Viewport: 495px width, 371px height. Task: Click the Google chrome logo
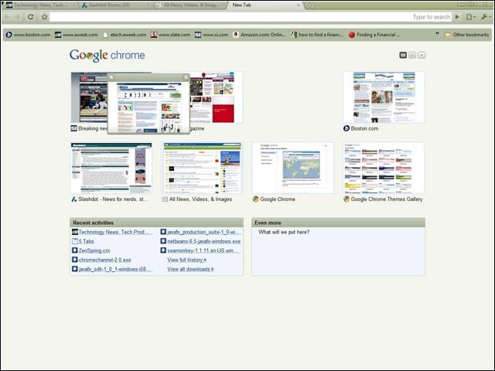pos(108,56)
